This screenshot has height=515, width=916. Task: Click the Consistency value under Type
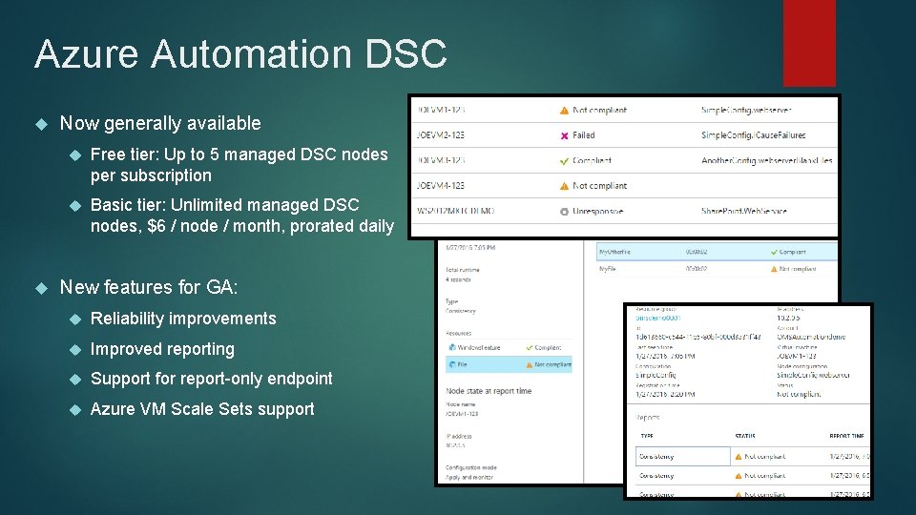pos(460,311)
